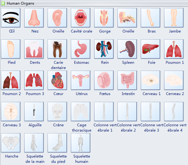Click the Aiguille label text
The width and height of the screenshot is (188, 165).
[35, 125]
